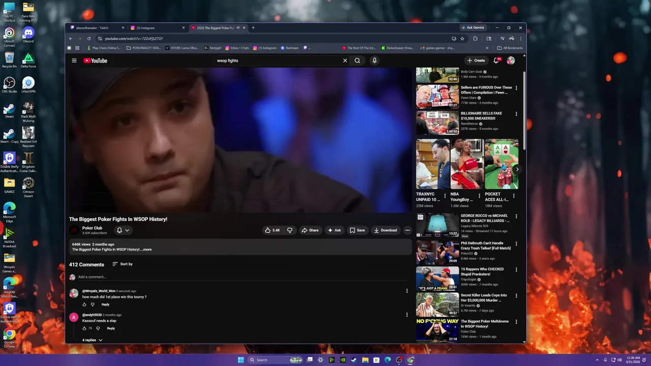Open options for Sellers are FURIOUS video

516,88
